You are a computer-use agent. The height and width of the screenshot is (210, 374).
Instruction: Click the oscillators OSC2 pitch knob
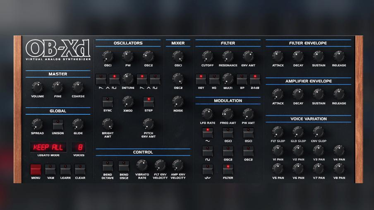point(149,57)
